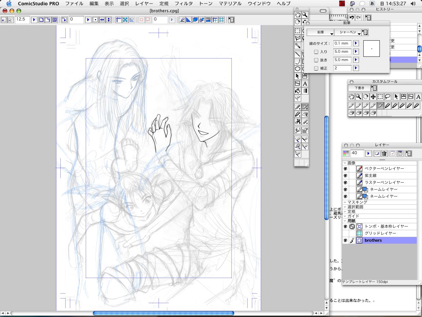Collapse the 画像 layer group
Viewport: 422px width, 317px height.
click(345, 163)
